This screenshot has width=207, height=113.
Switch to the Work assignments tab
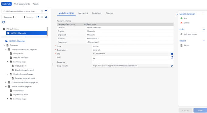[22, 4]
